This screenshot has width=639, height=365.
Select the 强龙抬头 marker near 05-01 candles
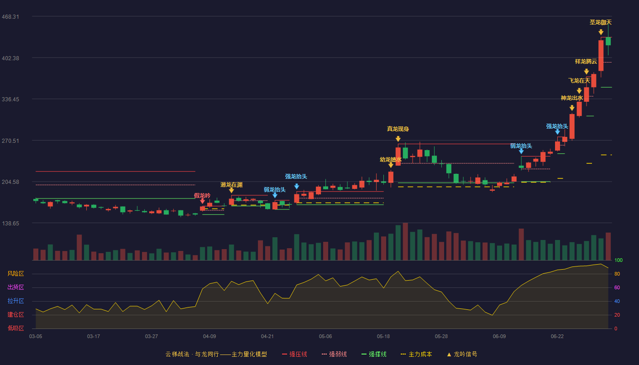click(297, 186)
